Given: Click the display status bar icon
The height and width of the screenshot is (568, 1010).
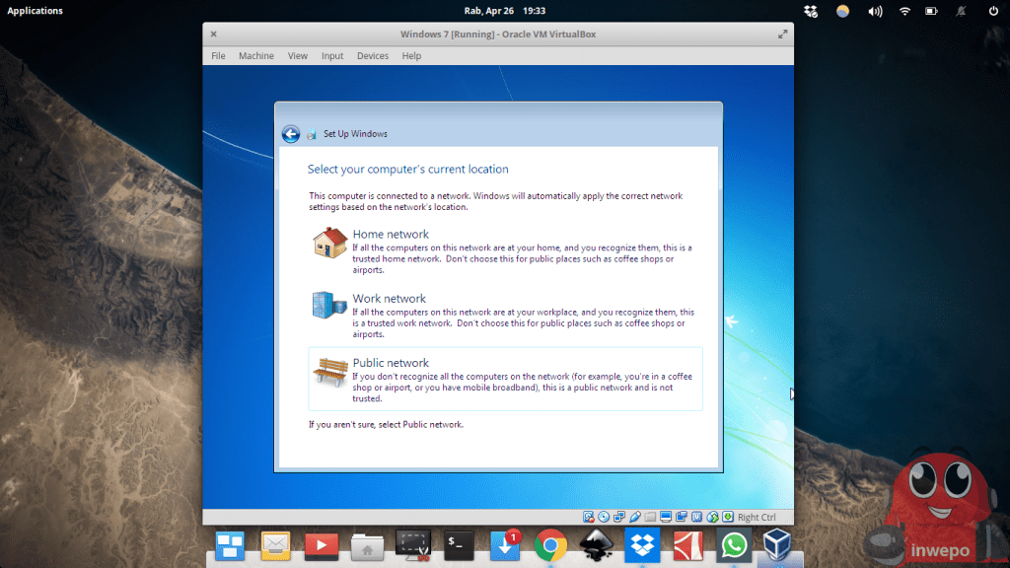Looking at the screenshot, I should pyautogui.click(x=666, y=517).
